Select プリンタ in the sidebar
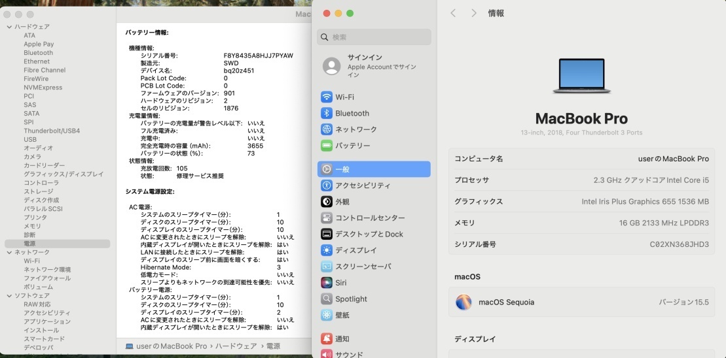 click(x=35, y=218)
